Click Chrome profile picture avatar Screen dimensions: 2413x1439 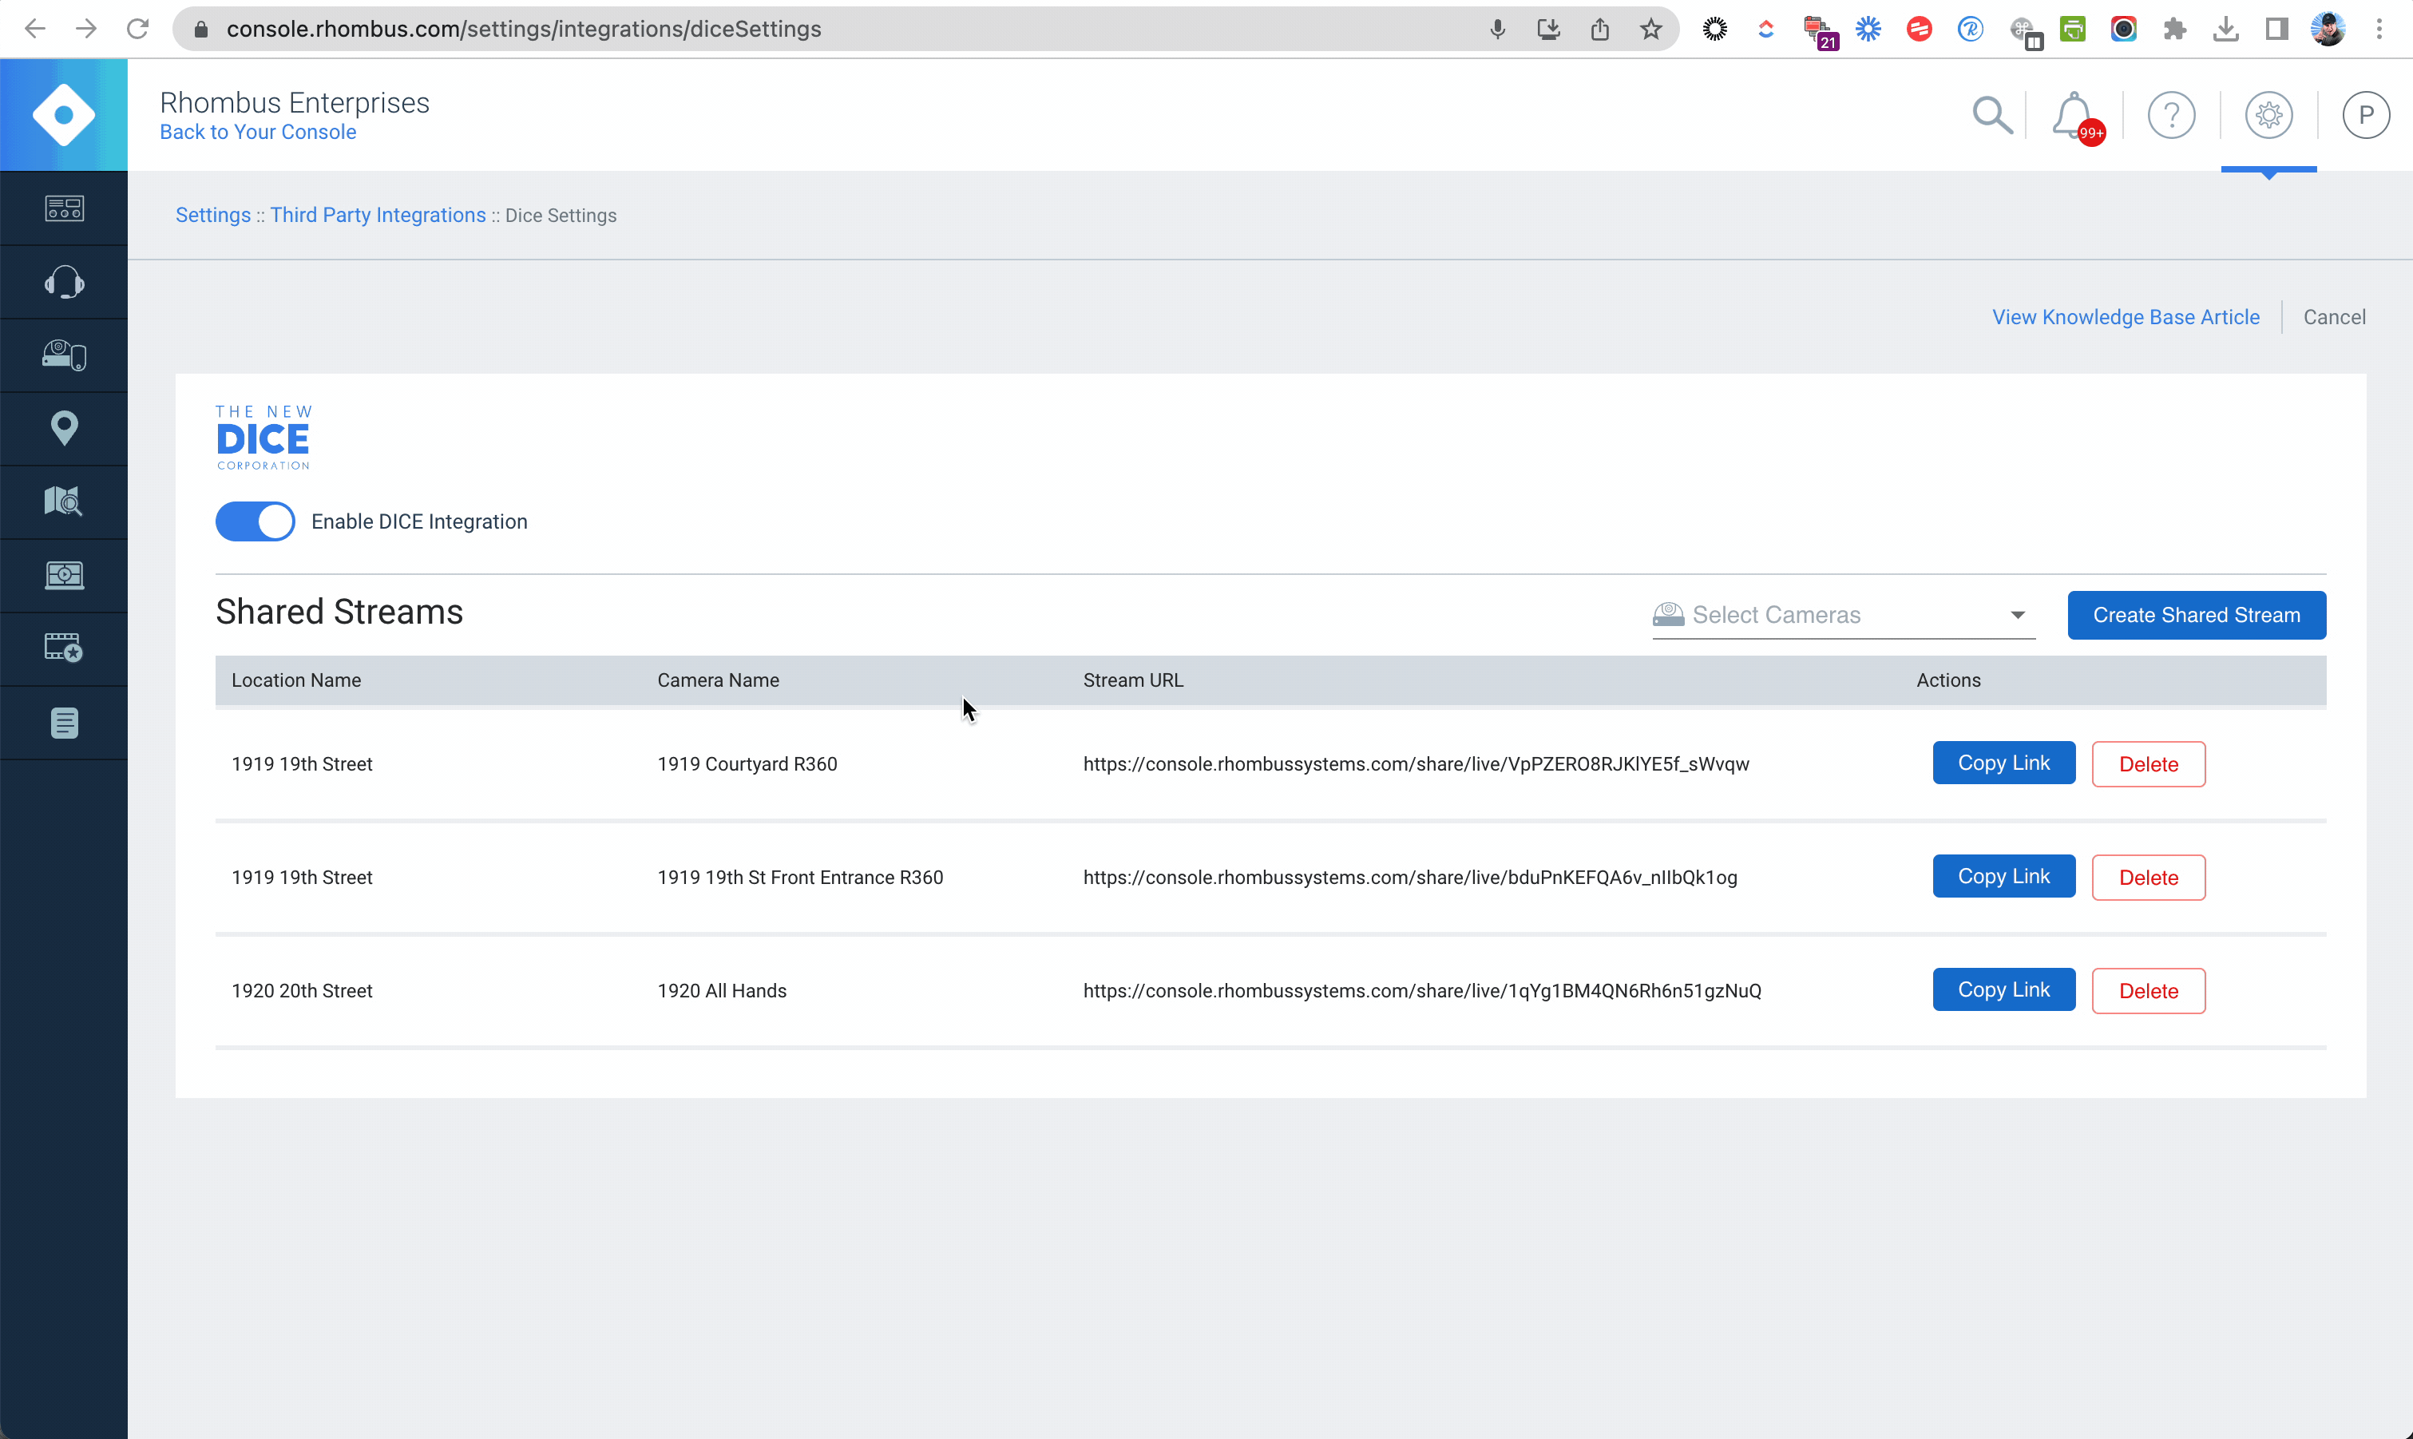[x=2328, y=29]
